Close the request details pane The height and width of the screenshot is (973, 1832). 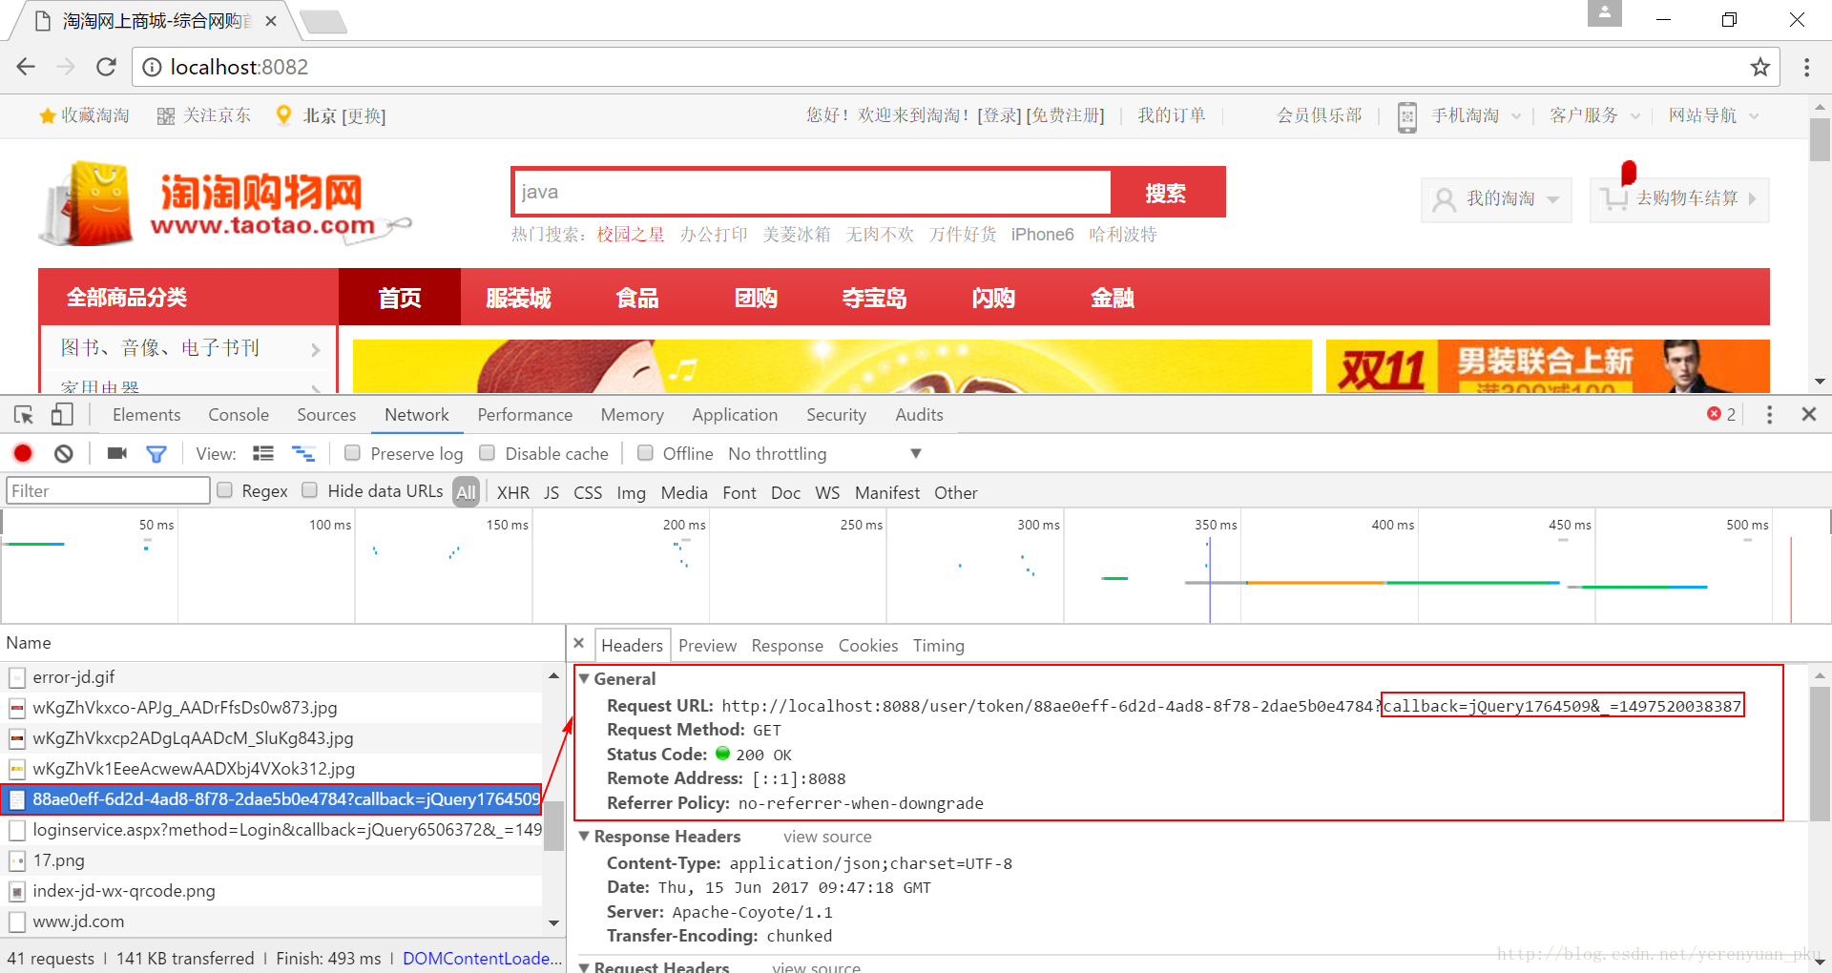pos(578,644)
